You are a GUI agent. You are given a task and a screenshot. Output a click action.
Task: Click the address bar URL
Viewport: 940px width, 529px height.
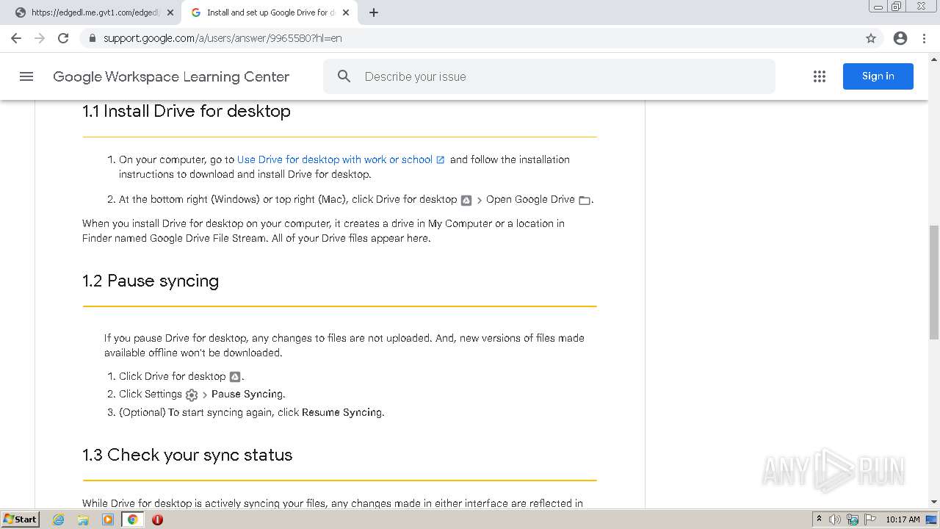tap(223, 38)
